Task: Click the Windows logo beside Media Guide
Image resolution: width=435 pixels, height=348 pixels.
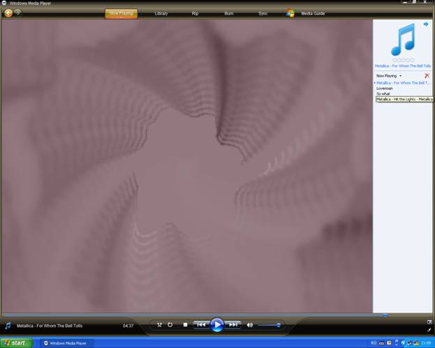Action: 290,13
